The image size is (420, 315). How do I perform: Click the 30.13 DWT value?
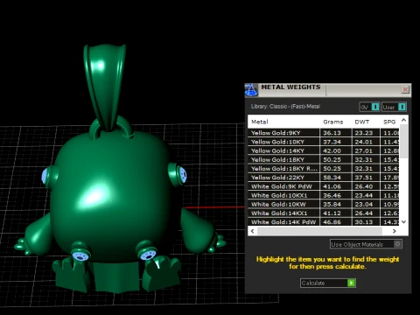point(364,222)
